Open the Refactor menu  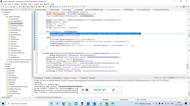pos(17,4)
